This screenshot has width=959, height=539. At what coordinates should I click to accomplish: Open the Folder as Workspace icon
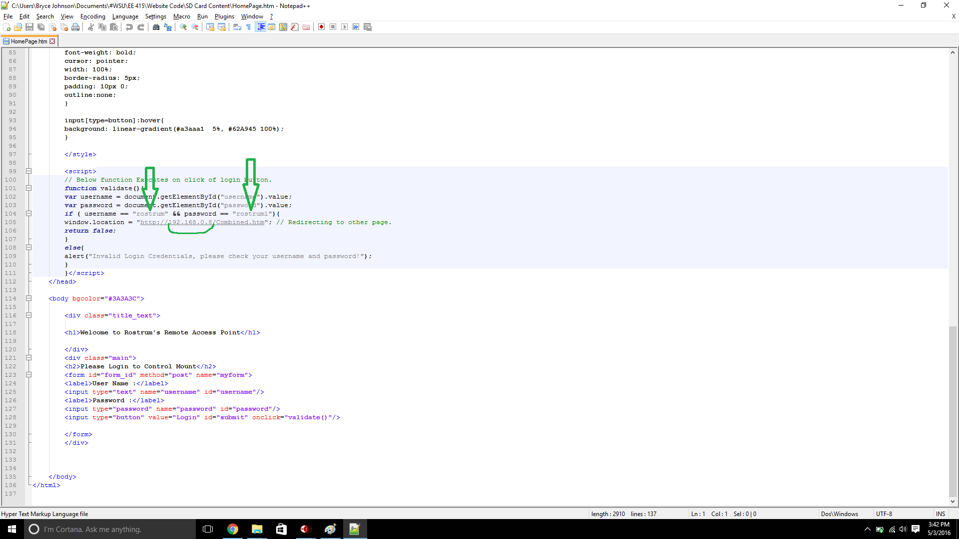pos(306,27)
